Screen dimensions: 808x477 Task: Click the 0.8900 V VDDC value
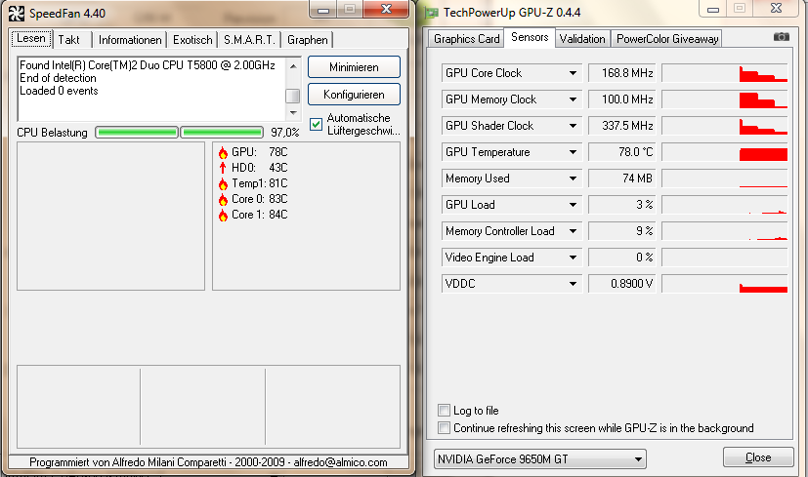pos(622,284)
